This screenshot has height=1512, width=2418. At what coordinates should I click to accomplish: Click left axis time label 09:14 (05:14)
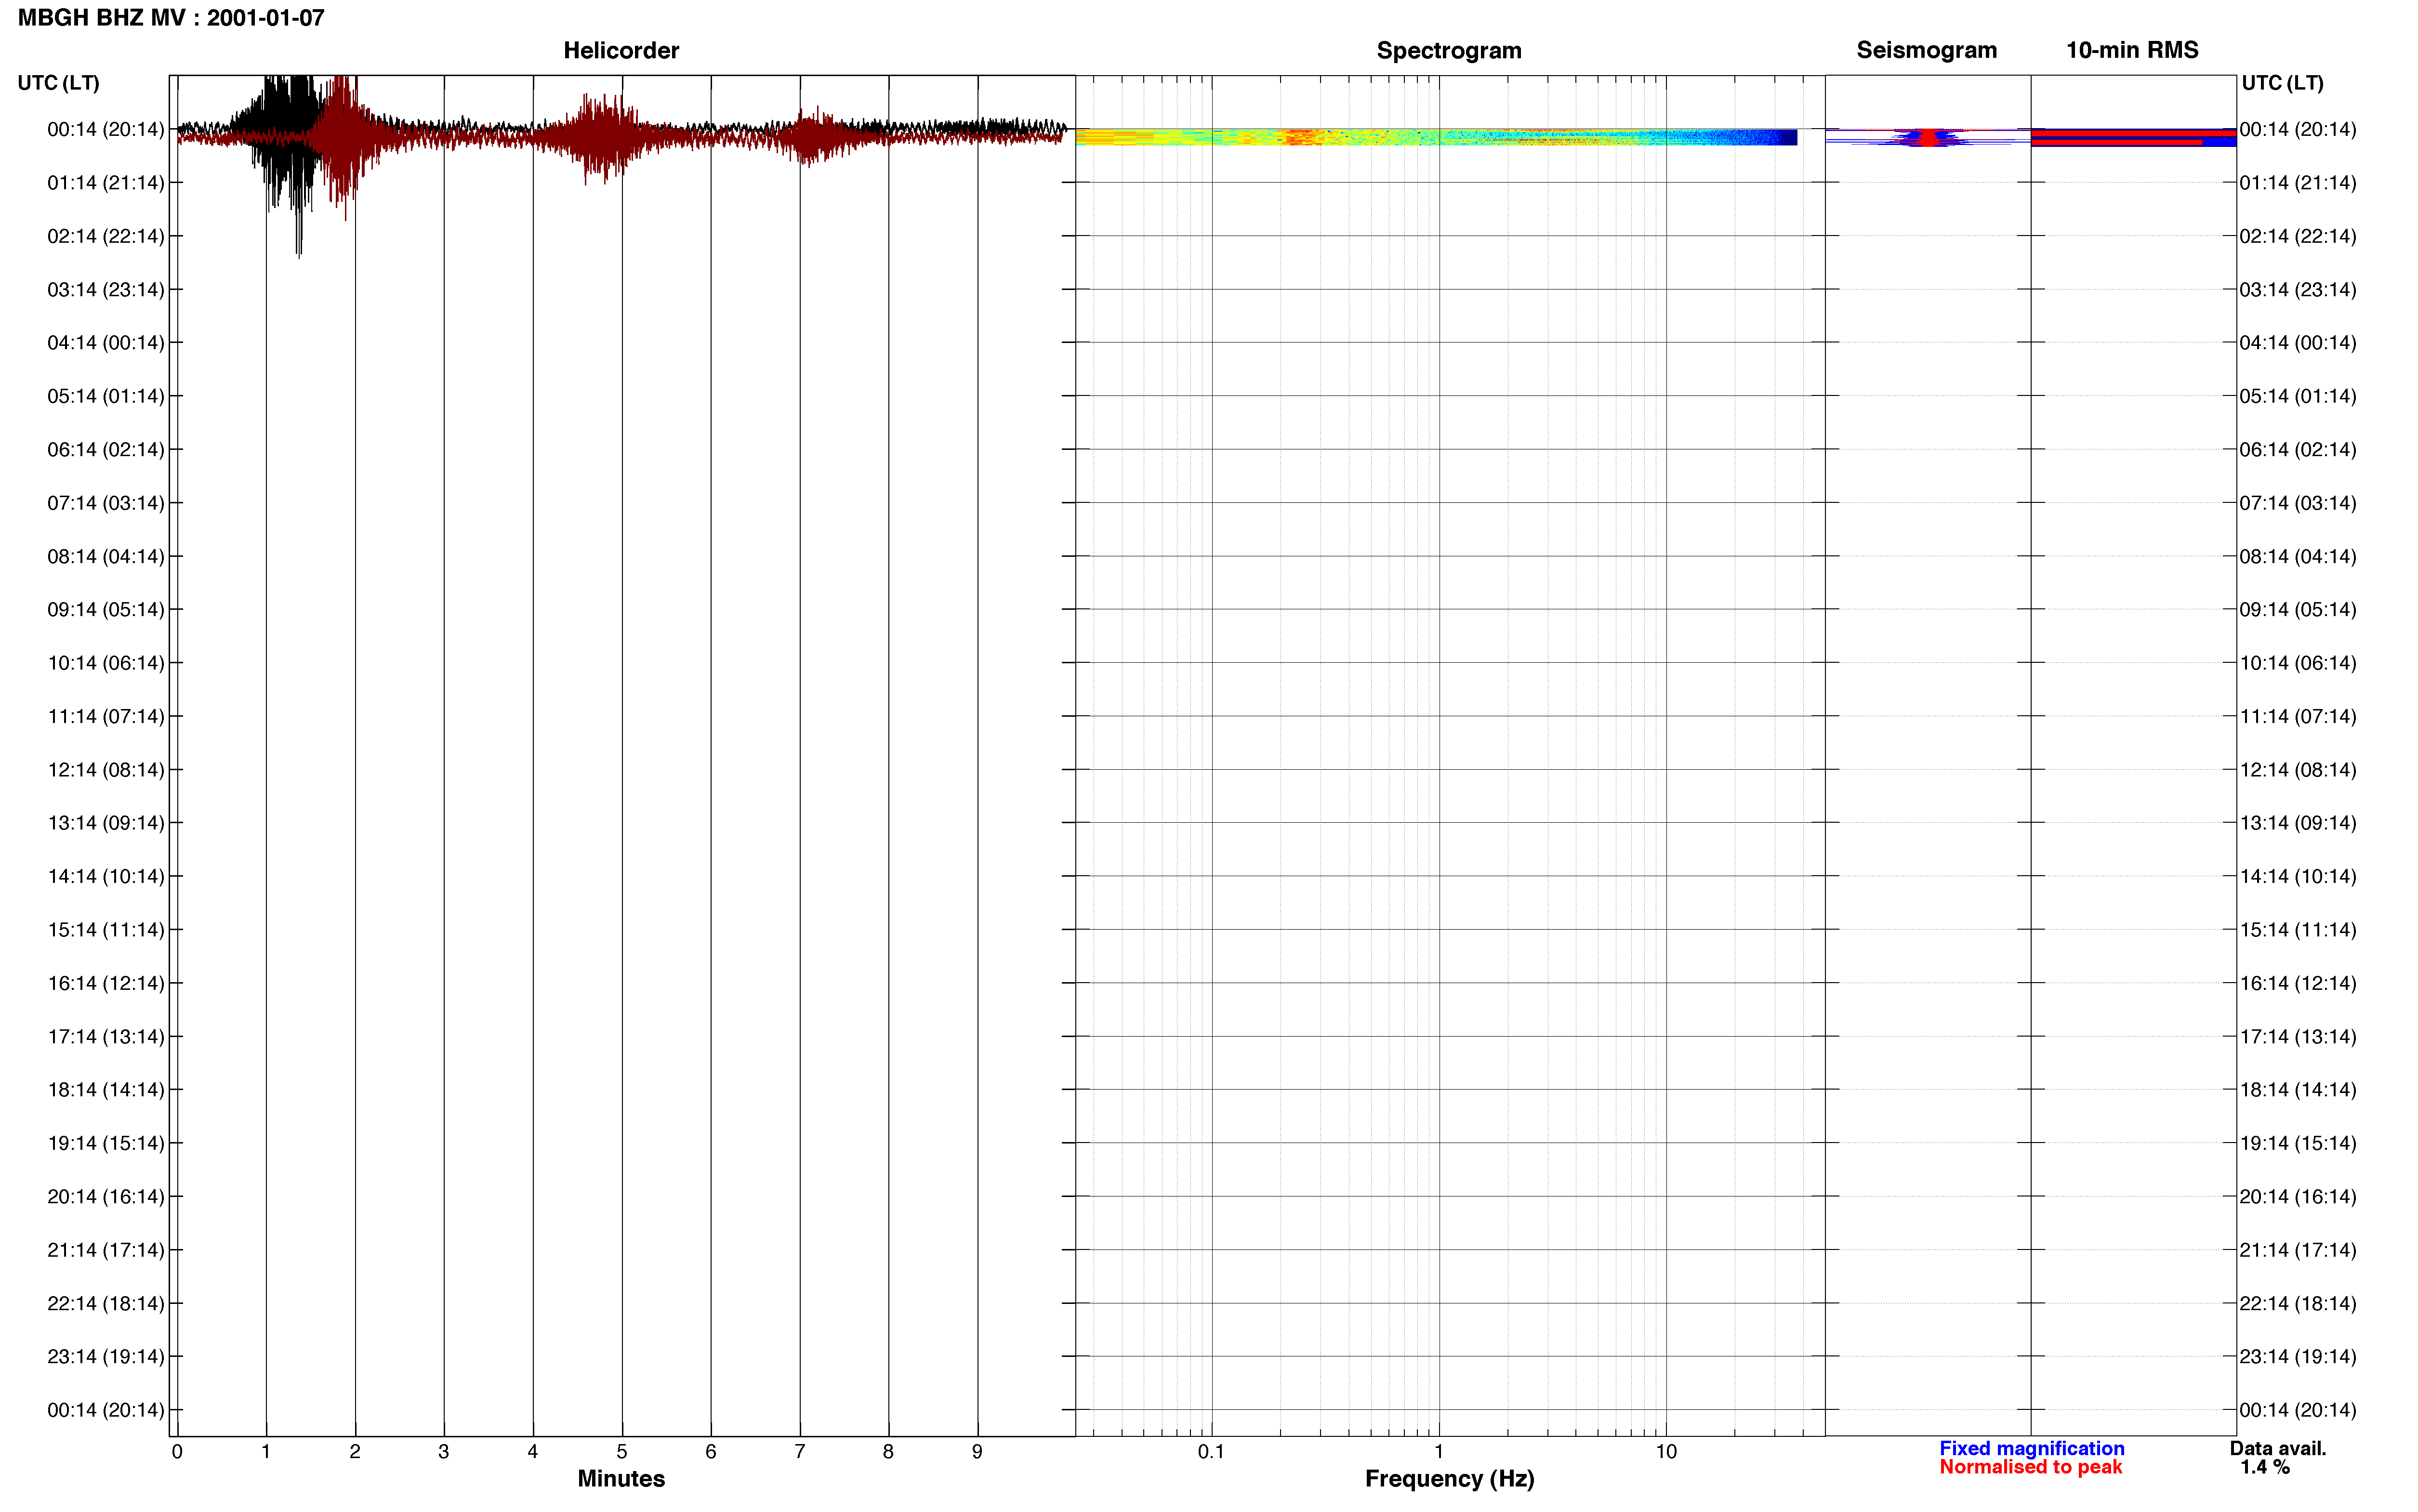105,610
